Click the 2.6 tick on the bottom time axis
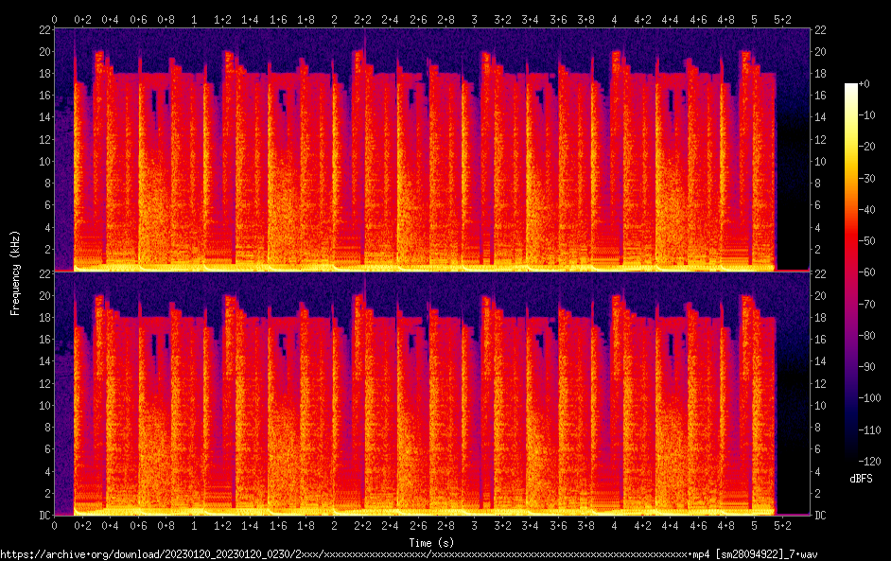Viewport: 891px width, 561px height. (x=418, y=525)
